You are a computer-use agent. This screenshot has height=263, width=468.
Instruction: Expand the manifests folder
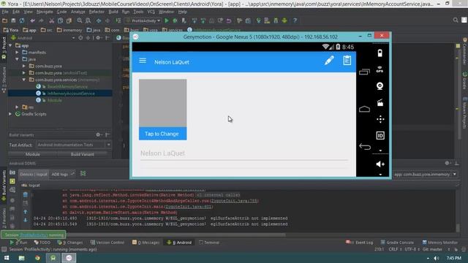(x=18, y=53)
